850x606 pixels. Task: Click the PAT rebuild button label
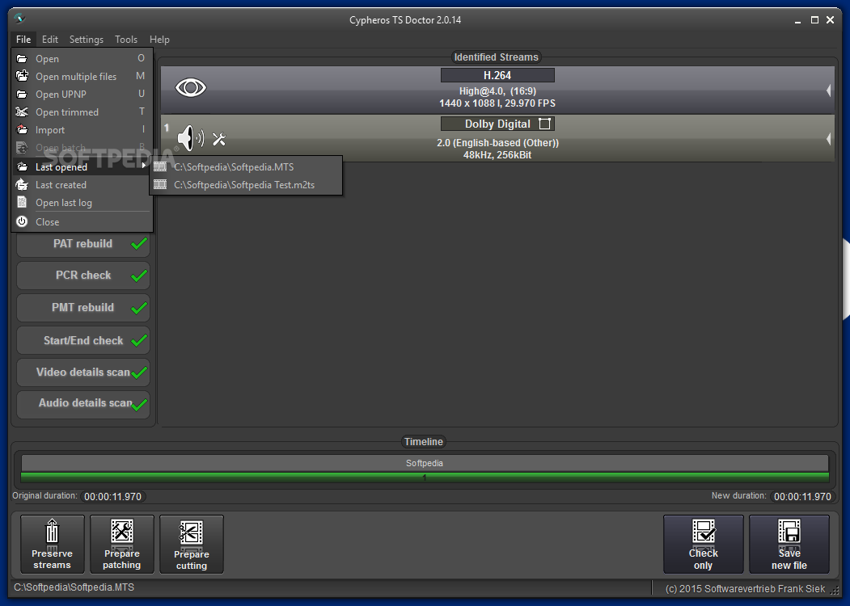point(83,244)
